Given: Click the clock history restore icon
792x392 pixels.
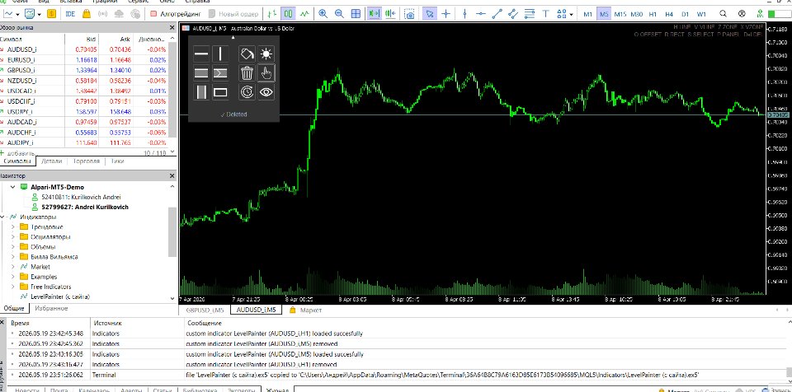Looking at the screenshot, I should (247, 92).
